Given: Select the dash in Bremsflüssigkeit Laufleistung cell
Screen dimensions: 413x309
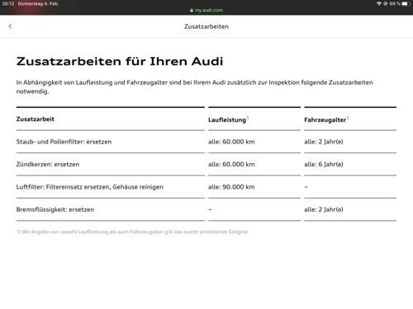Looking at the screenshot, I should tap(210, 209).
